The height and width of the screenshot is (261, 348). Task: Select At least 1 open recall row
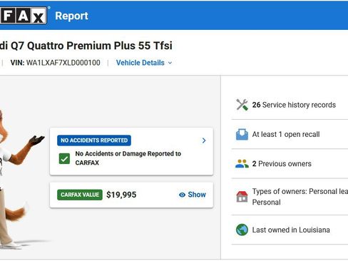[290, 134]
